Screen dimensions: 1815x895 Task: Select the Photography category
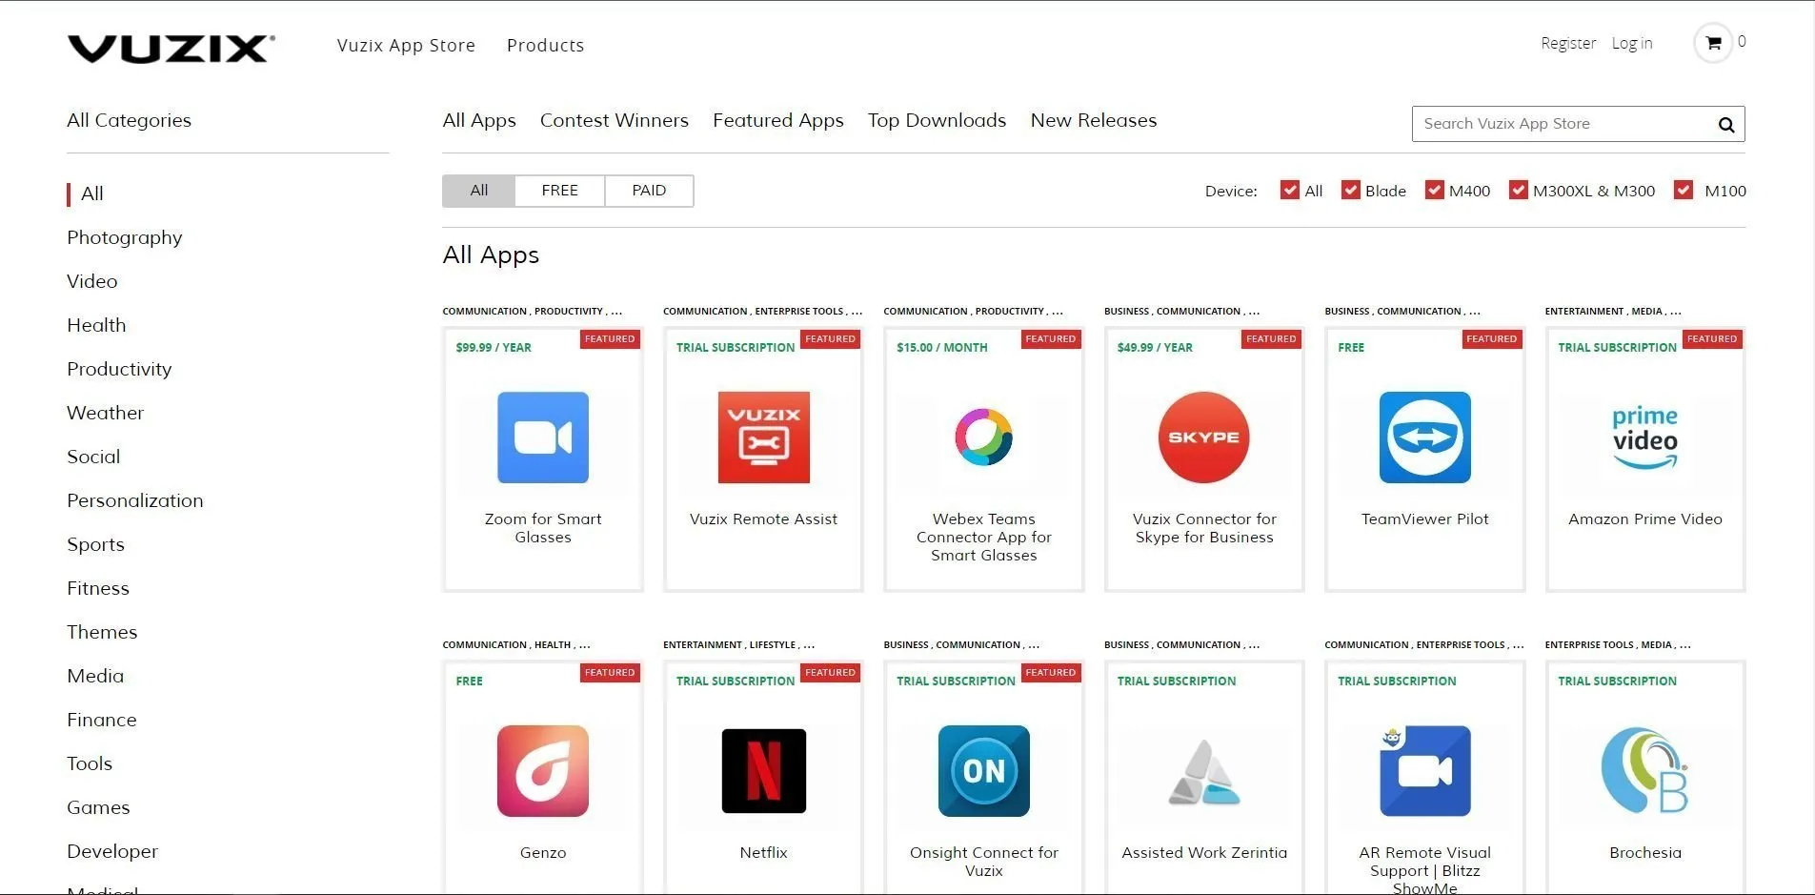pyautogui.click(x=125, y=237)
